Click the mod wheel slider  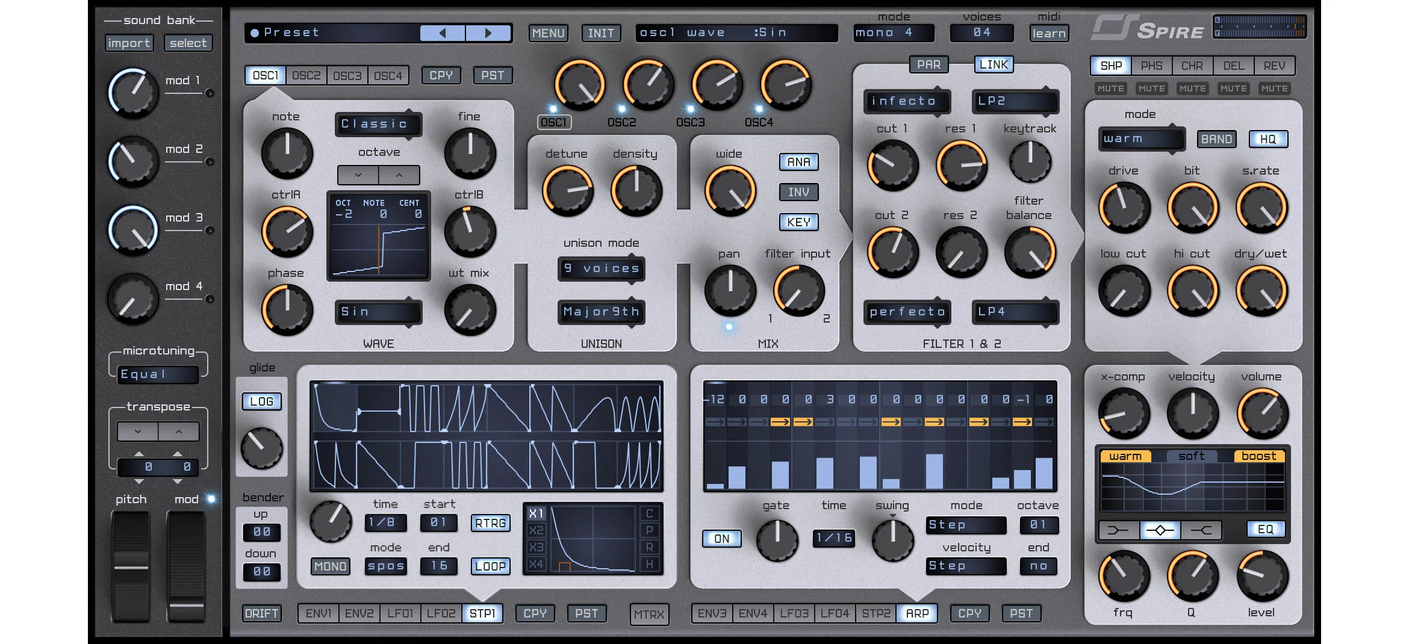click(x=186, y=567)
